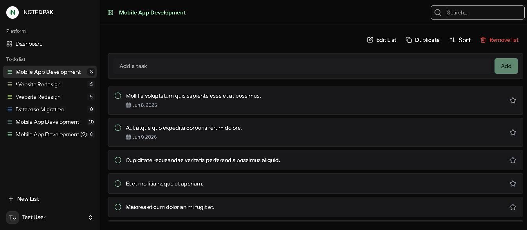Star the 'Maiores et cum dolor' task
The image size is (527, 230).
pos(513,207)
